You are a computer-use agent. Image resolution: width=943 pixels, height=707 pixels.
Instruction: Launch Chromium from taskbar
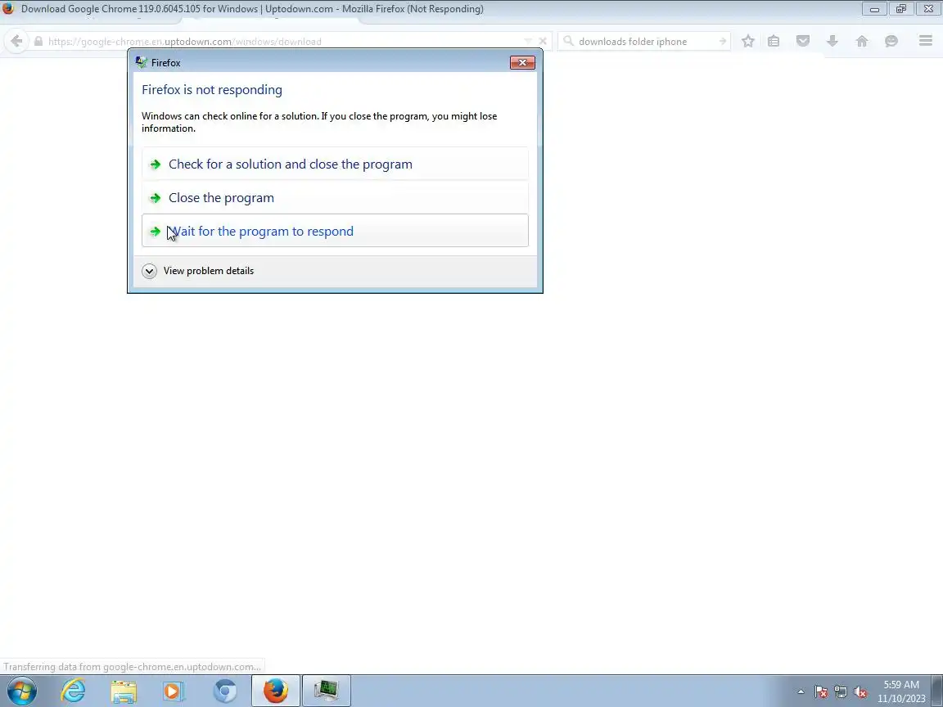coord(225,691)
